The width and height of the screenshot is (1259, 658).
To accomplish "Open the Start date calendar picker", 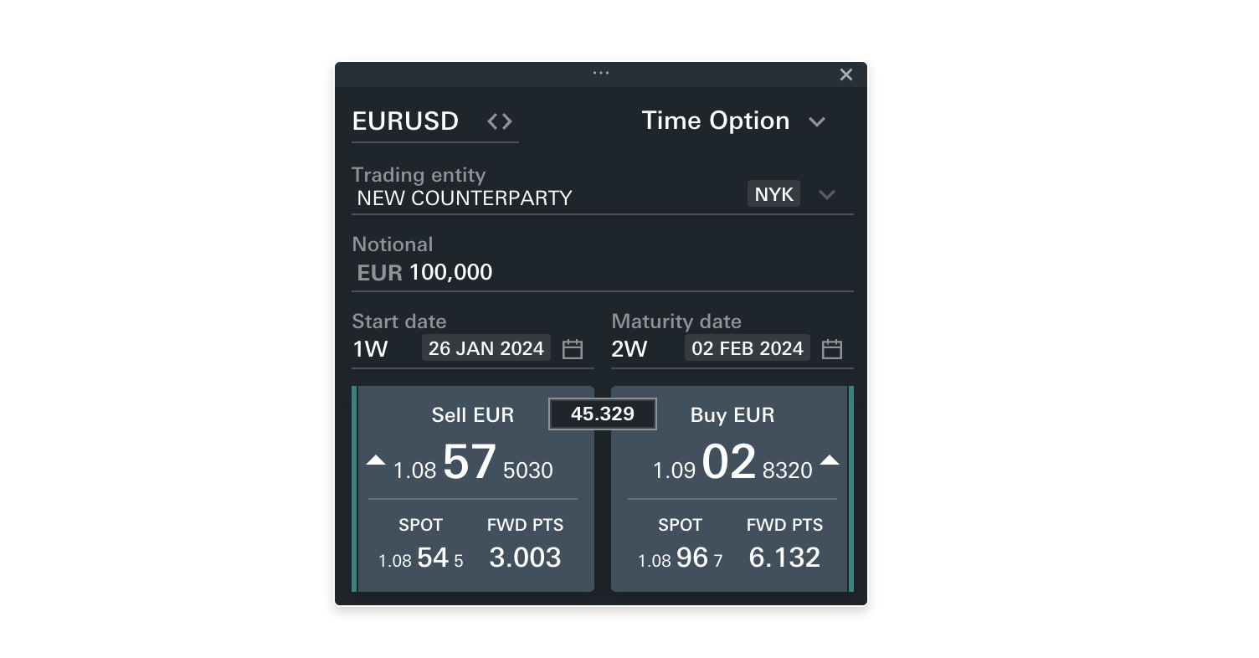I will [x=573, y=349].
